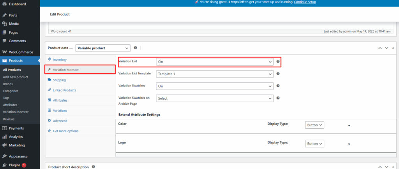Click Add new product submenu link
The image size is (399, 169).
click(x=16, y=77)
